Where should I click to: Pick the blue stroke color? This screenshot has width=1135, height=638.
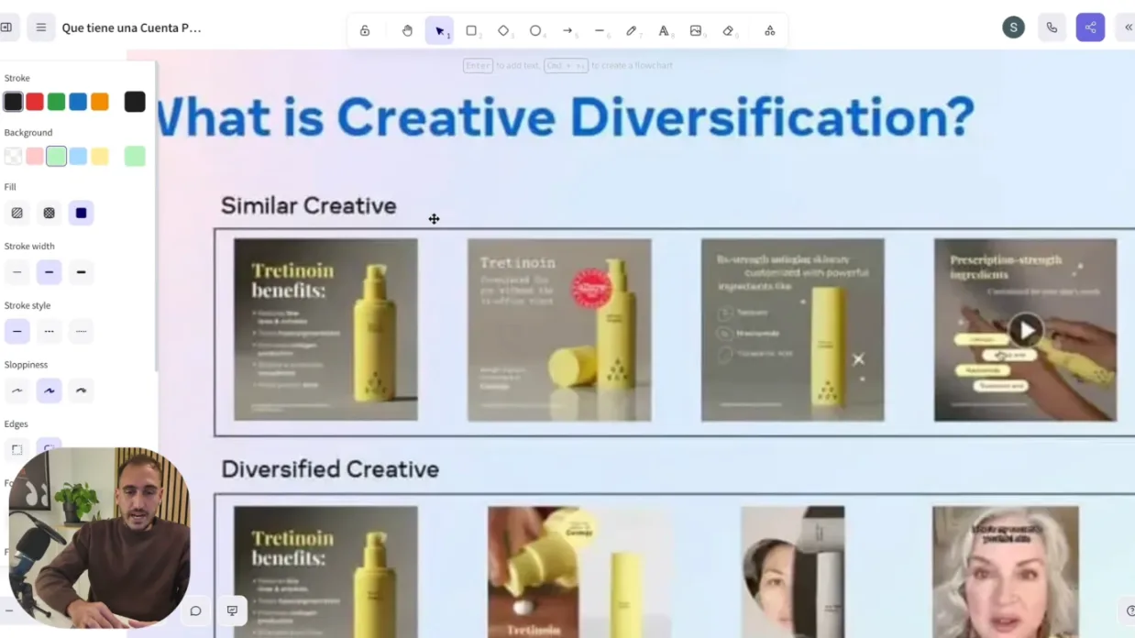(78, 102)
